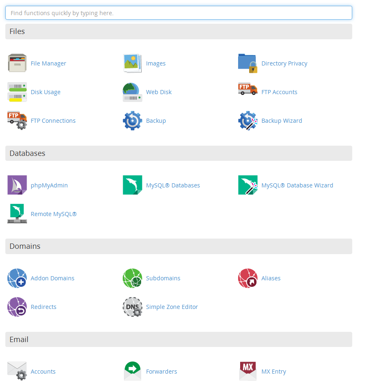Open the Simple Zone Editor DNS icon
This screenshot has height=383, width=369.
coord(133,307)
